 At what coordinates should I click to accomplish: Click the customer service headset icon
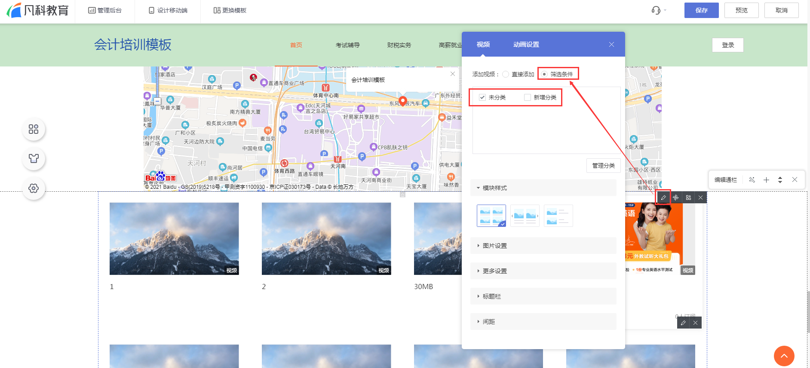point(656,10)
